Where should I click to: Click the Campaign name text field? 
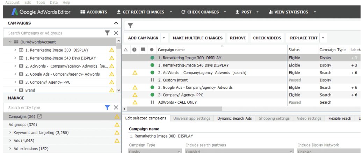[x=244, y=136]
